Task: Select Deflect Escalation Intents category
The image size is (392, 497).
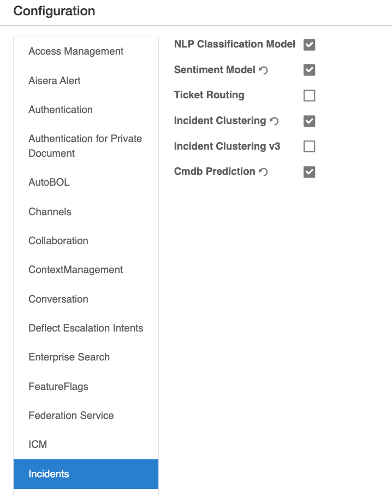Action: [86, 328]
